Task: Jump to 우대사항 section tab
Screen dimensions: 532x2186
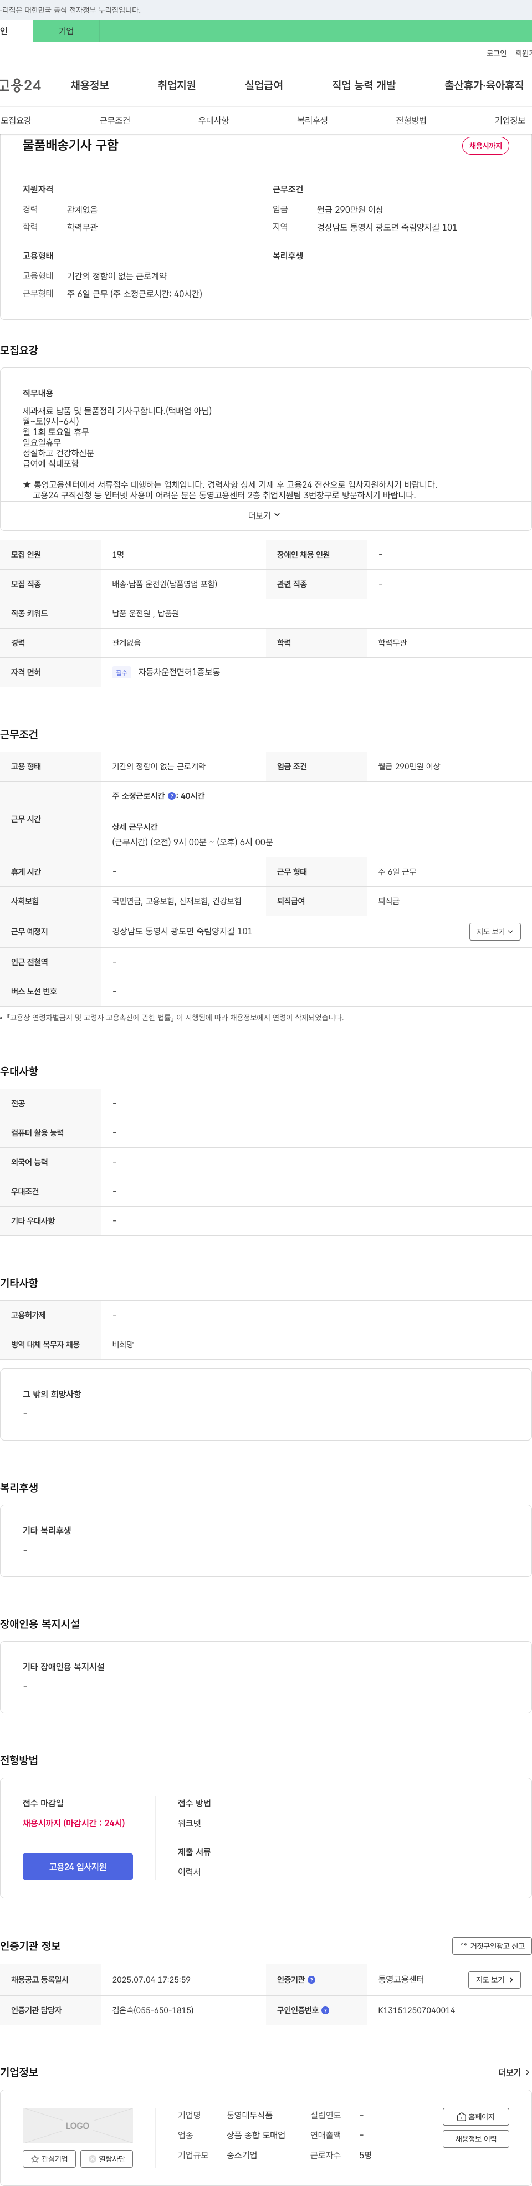Action: tap(214, 120)
